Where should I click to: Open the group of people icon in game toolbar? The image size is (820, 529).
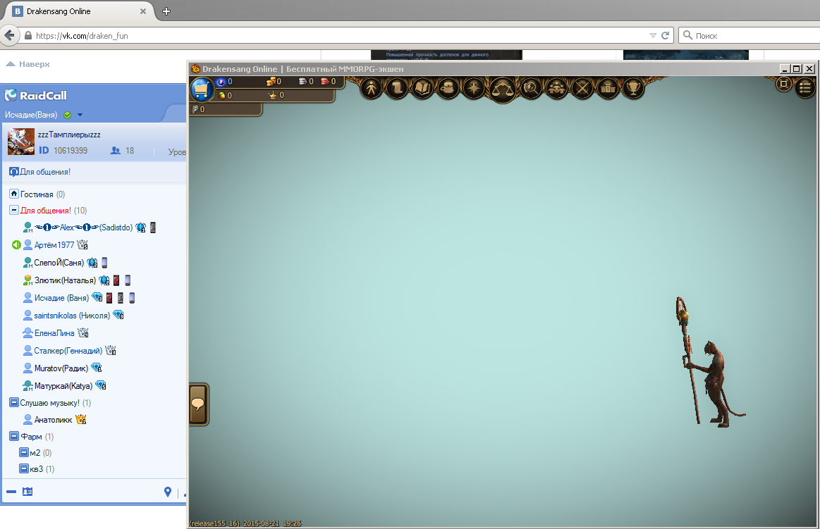click(556, 88)
